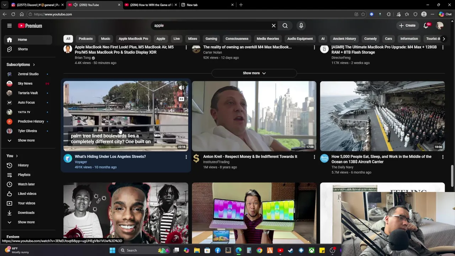Open the YATTA TV channel

coord(28,112)
